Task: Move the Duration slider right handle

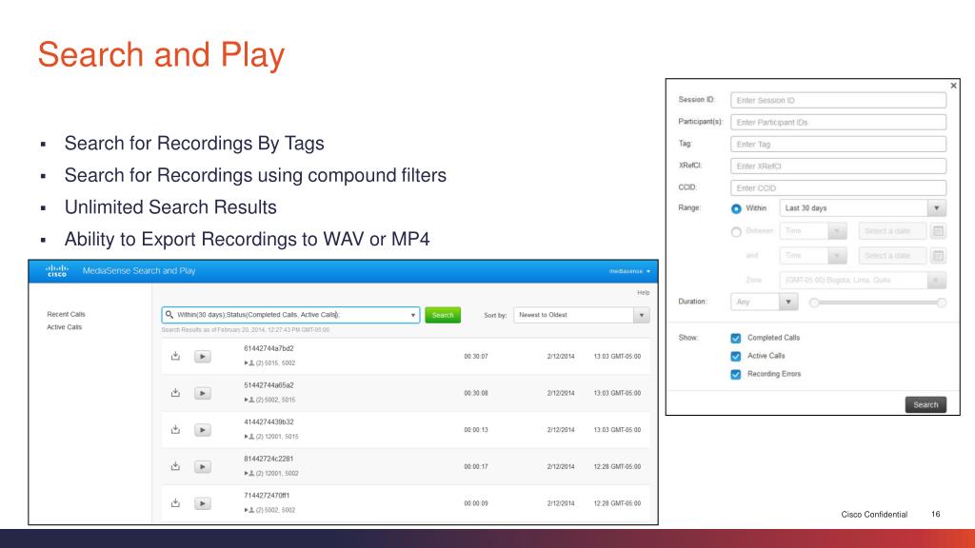Action: [942, 303]
